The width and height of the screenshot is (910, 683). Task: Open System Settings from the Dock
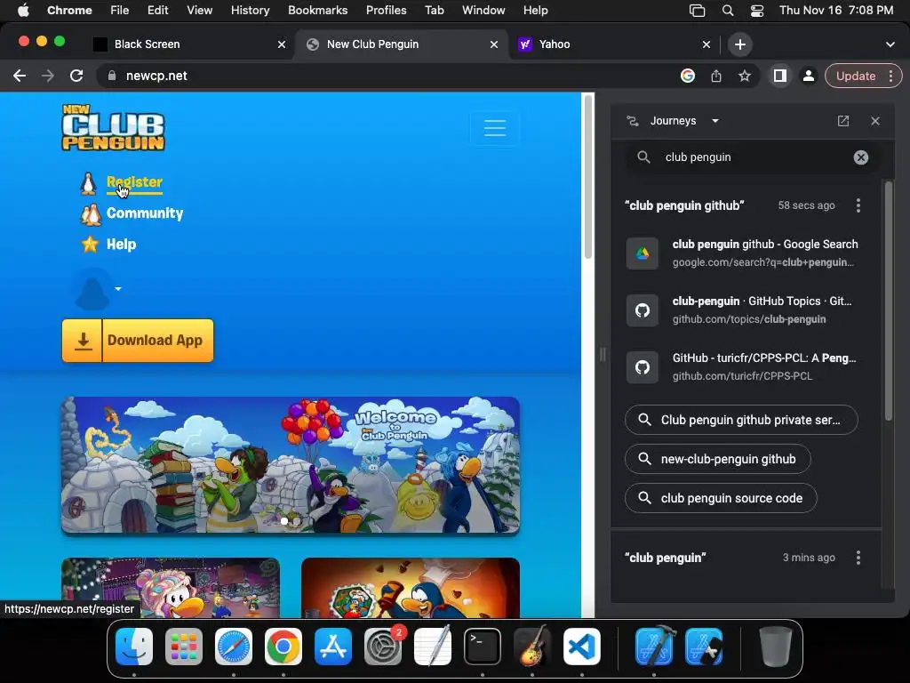tap(383, 647)
